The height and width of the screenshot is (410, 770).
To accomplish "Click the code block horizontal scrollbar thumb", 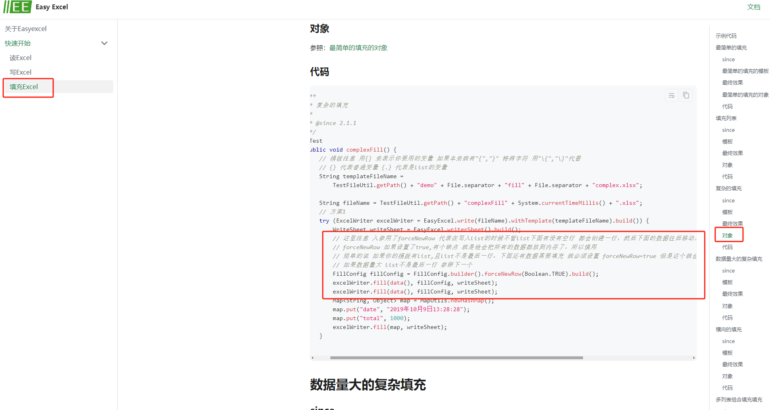I will [x=457, y=358].
